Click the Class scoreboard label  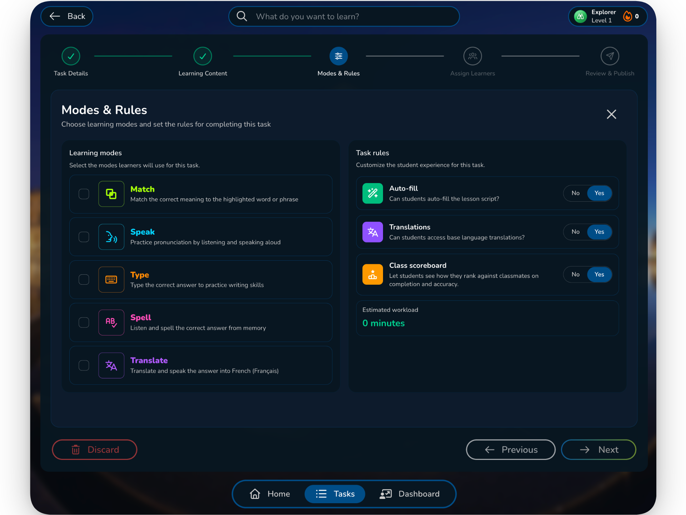pos(418,265)
